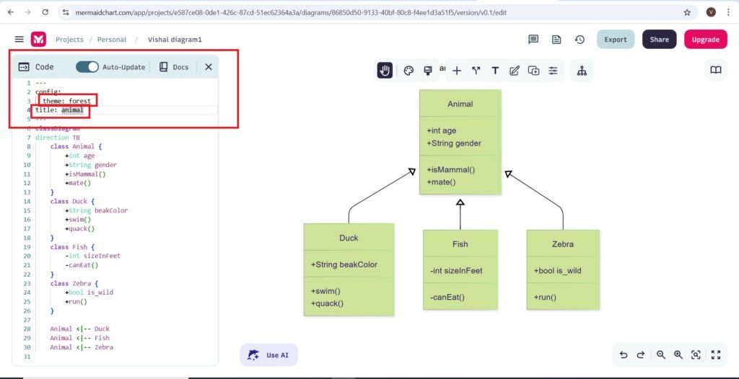The image size is (739, 379).
Task: Undo the last diagram change
Action: tap(624, 355)
